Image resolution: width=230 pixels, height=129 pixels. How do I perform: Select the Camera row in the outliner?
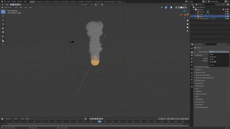click(210, 12)
